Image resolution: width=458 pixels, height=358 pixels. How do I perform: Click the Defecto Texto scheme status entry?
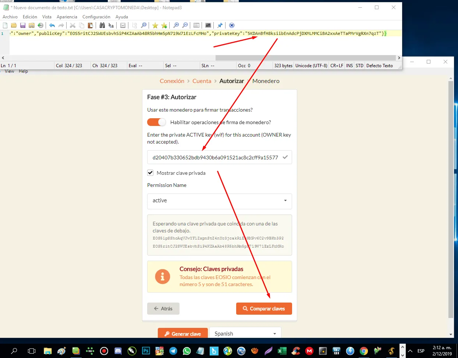(x=380, y=66)
